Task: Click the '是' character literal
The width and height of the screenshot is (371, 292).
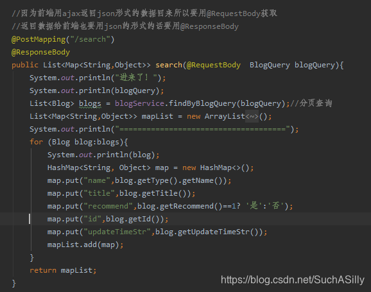Action: (x=254, y=205)
